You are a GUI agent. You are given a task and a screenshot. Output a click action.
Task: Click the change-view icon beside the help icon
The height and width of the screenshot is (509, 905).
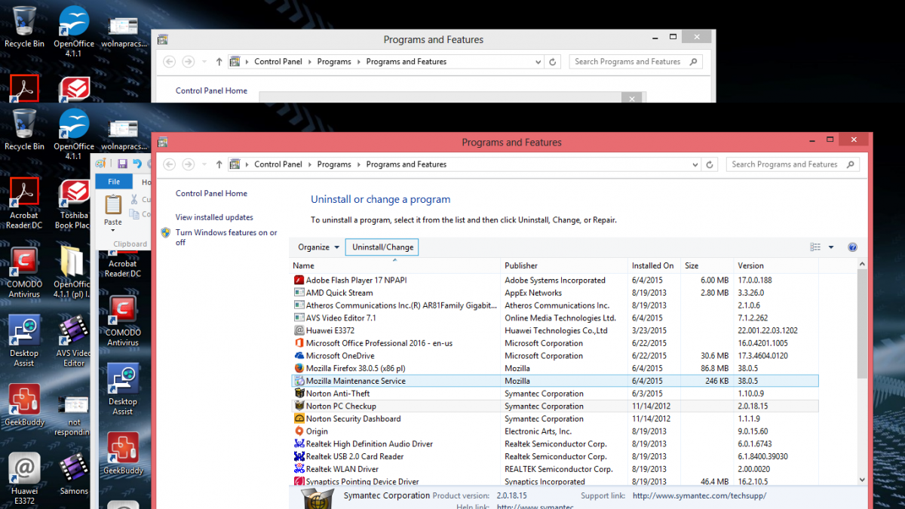[815, 247]
